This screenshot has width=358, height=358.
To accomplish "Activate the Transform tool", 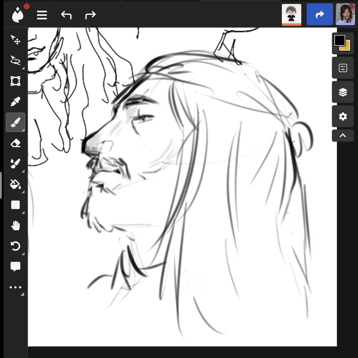I will tap(15, 81).
